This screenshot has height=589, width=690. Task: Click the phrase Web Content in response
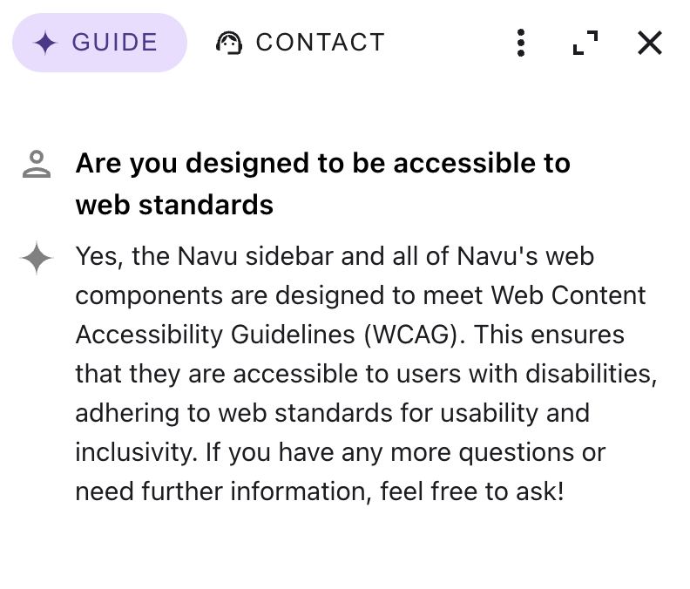[569, 295]
